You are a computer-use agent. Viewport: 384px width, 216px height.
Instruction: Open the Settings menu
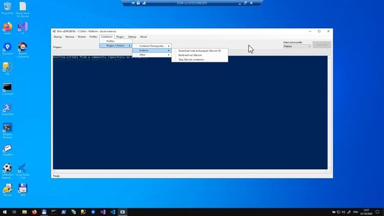tap(132, 37)
